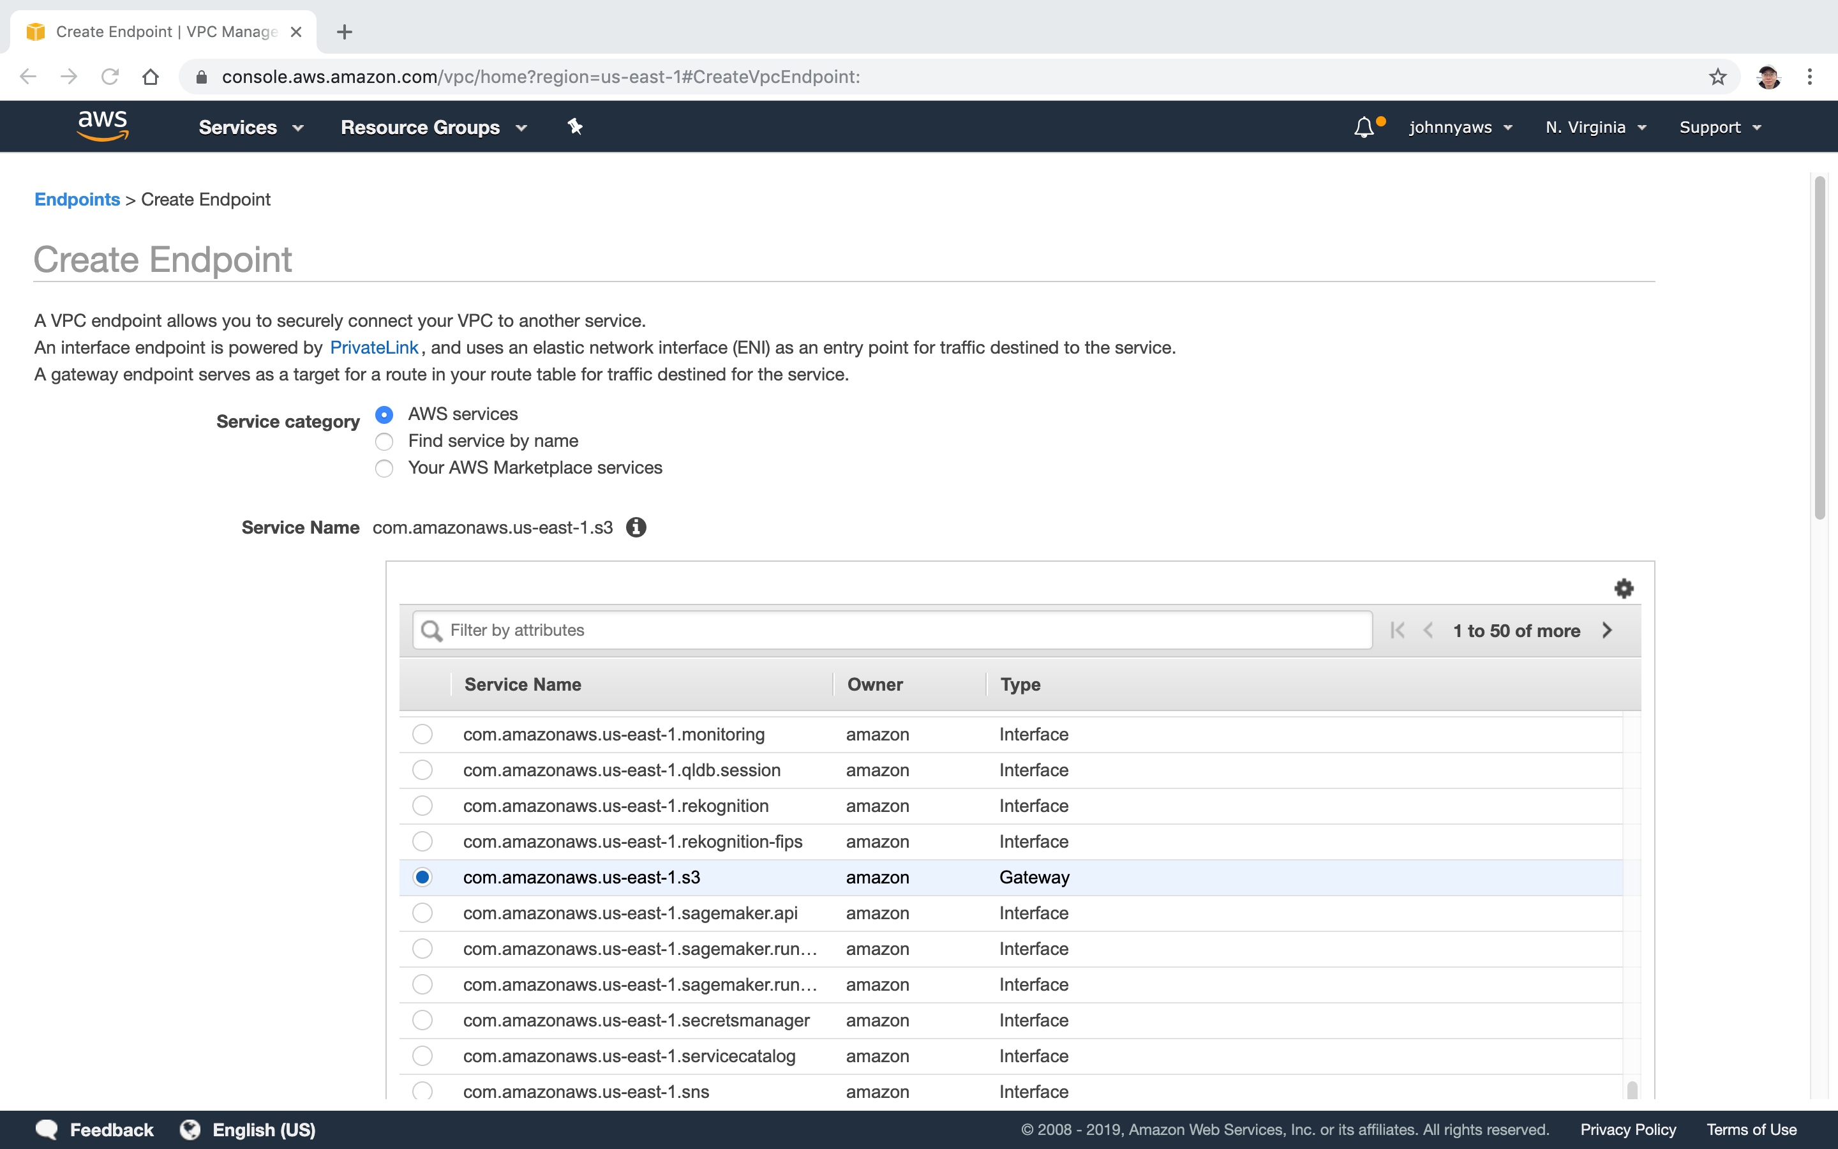
Task: Click the globe language icon
Action: click(190, 1130)
